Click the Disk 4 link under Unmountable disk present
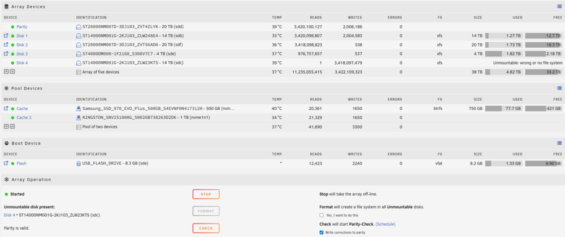This screenshot has height=237, width=565. click(x=10, y=215)
